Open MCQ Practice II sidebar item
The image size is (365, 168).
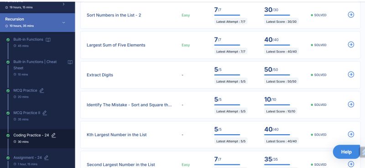(27, 113)
